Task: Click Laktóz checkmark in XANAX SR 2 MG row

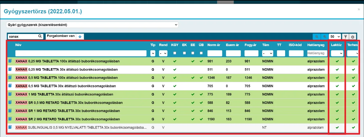Action: point(337,119)
